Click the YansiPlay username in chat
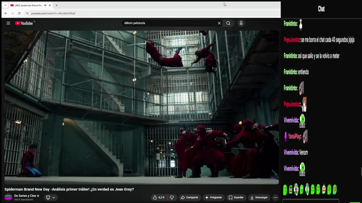 coord(294,136)
